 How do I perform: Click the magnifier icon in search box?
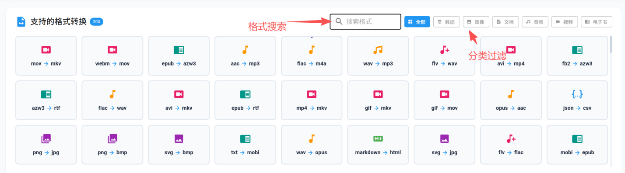point(339,21)
